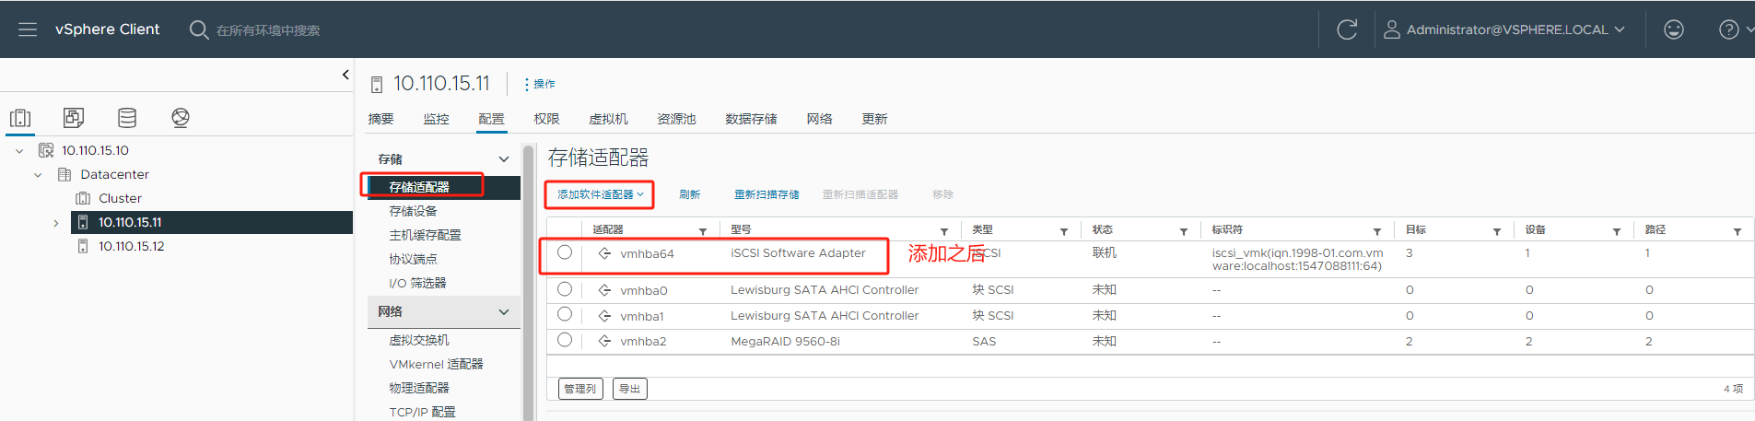This screenshot has height=421, width=1755.
Task: Collapse the 网络 section
Action: 504,311
